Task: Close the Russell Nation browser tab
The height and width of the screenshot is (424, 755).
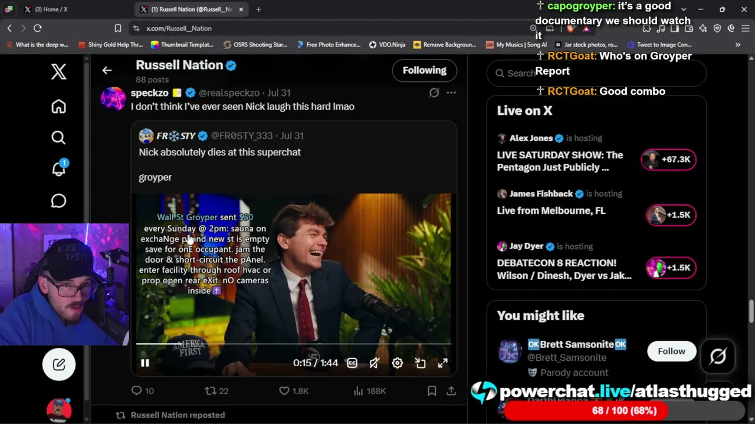Action: point(241,9)
